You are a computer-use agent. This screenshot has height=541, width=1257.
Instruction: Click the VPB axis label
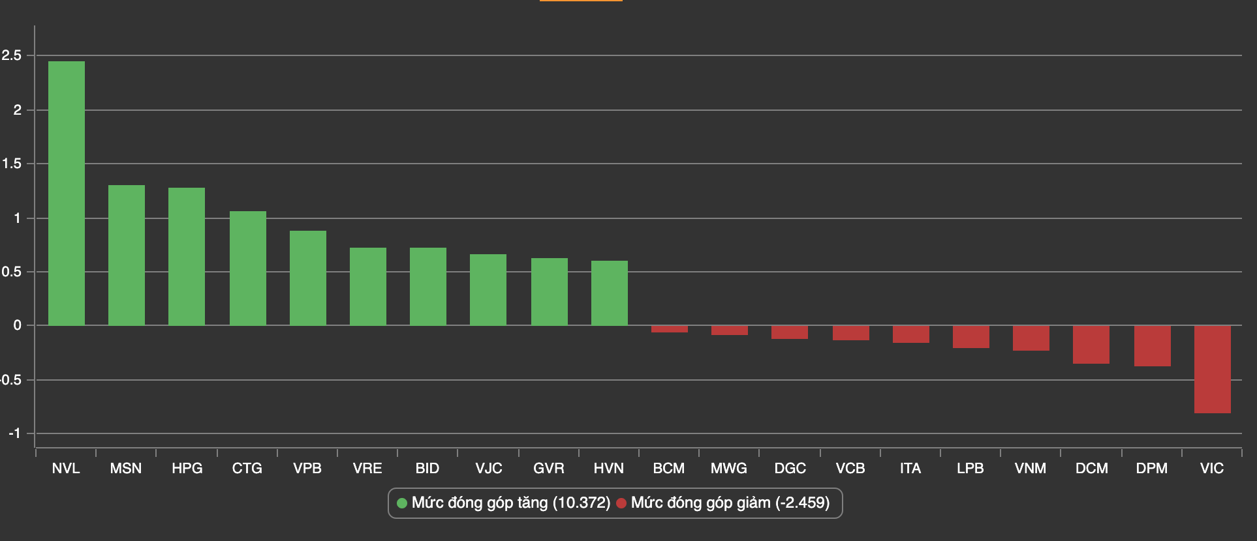point(307,468)
